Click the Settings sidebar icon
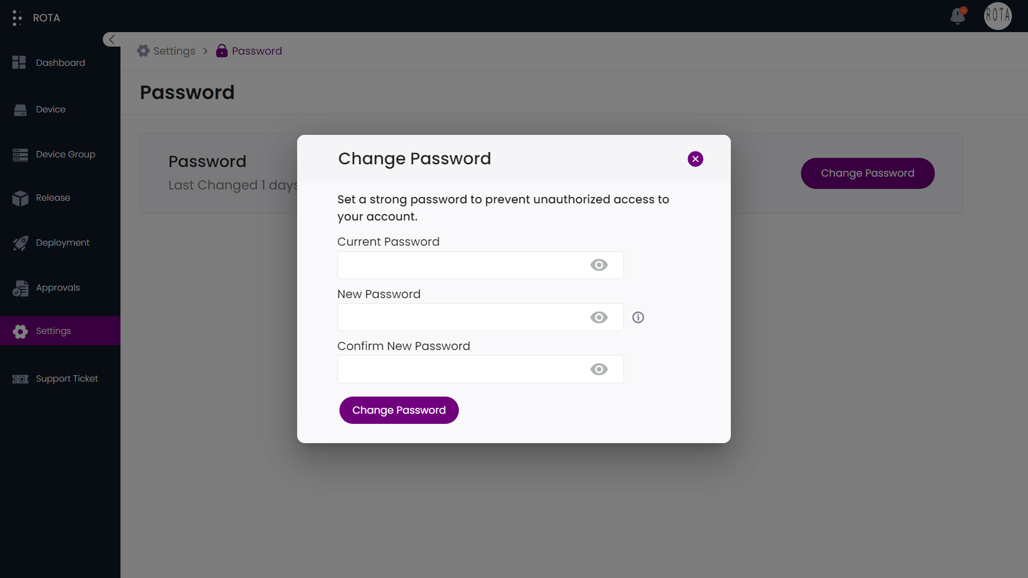The image size is (1028, 578). point(18,330)
